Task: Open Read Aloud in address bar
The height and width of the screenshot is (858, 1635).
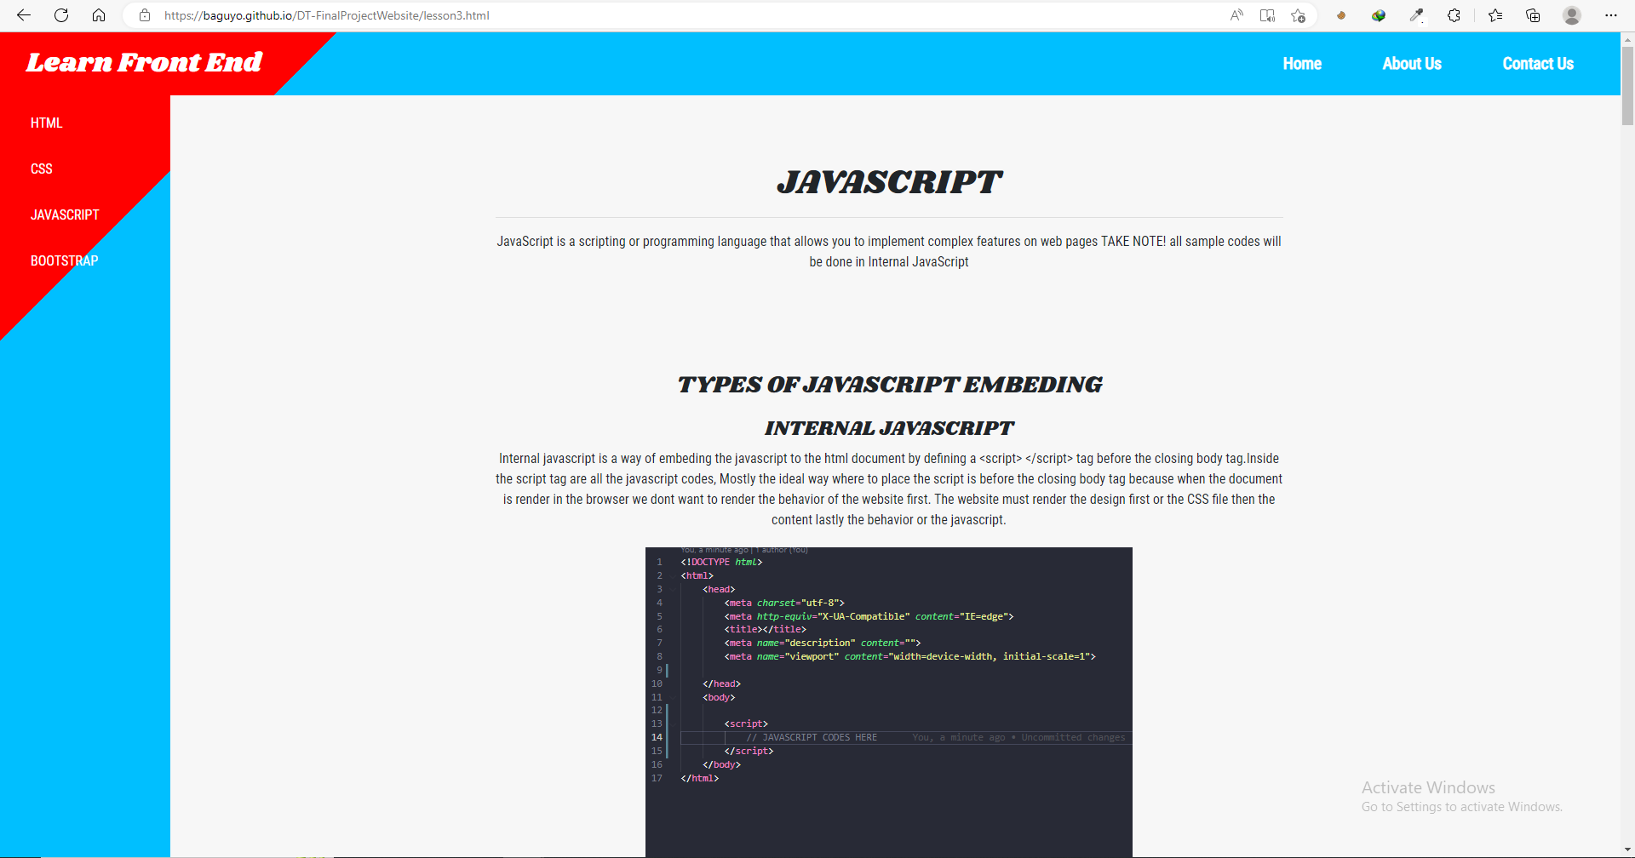Action: coord(1236,15)
